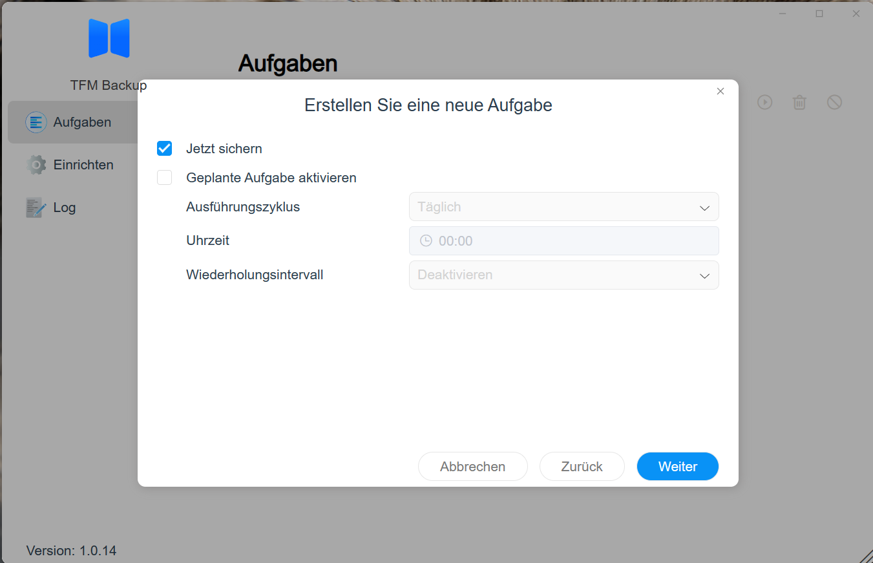Click the Log notepad icon

tap(36, 207)
